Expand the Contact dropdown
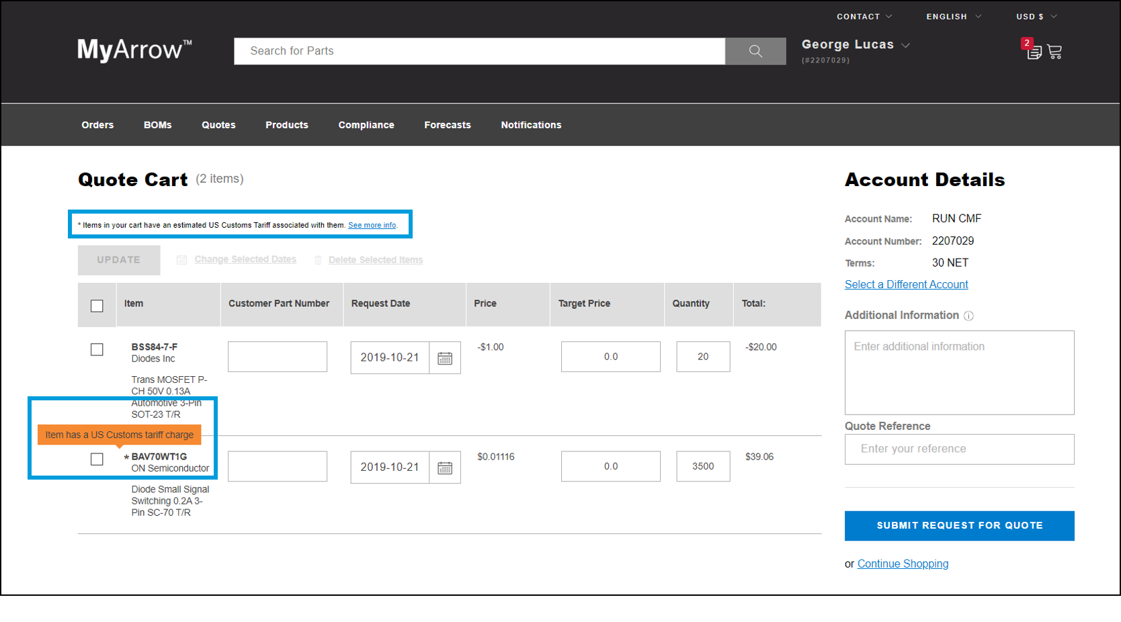Screen dimensions: 1121x622 pyautogui.click(x=864, y=16)
